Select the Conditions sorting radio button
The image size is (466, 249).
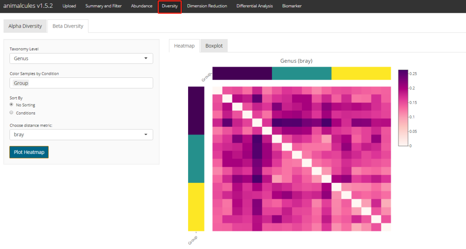pos(11,113)
